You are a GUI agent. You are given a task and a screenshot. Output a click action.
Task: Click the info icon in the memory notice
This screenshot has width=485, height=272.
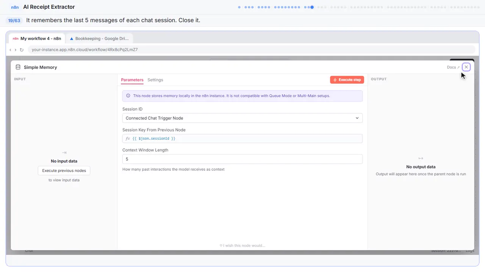128,96
